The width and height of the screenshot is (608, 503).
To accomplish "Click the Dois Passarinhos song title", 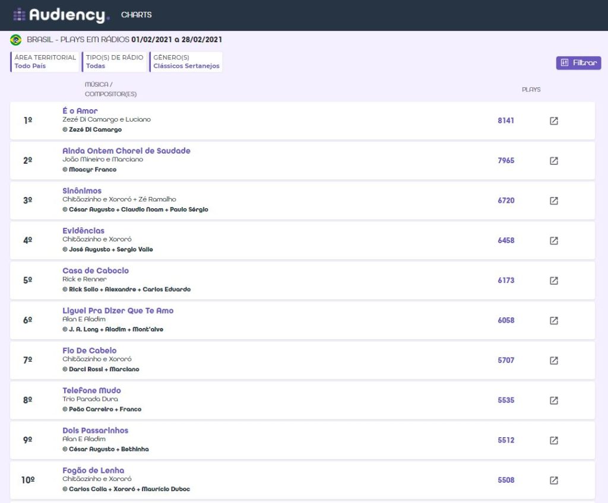I will tap(95, 430).
